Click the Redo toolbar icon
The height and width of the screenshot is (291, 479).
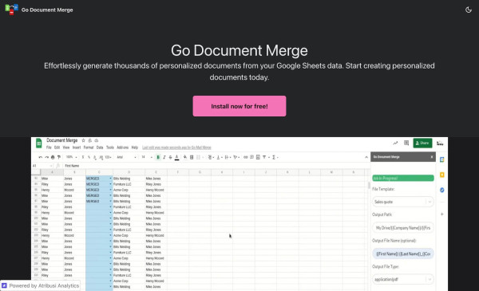tap(46, 157)
